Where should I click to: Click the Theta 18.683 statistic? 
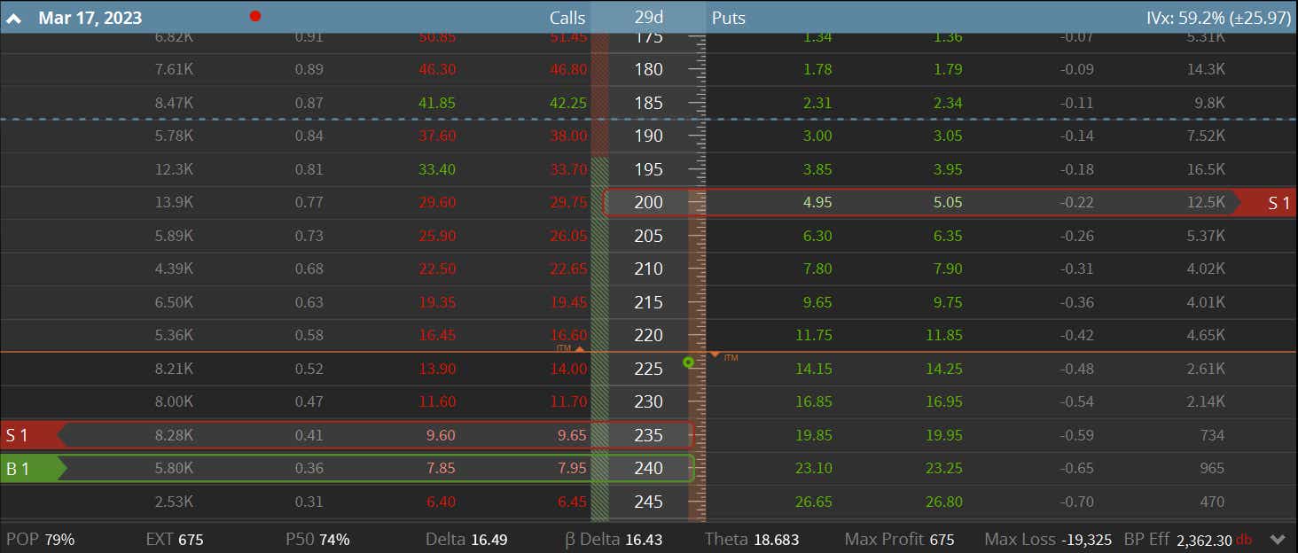[752, 539]
